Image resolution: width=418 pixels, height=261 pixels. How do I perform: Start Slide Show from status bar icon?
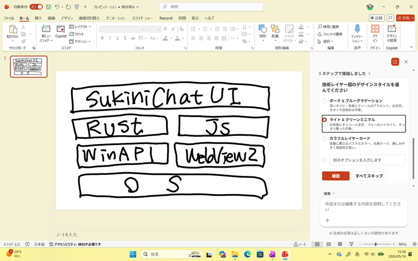[351, 244]
